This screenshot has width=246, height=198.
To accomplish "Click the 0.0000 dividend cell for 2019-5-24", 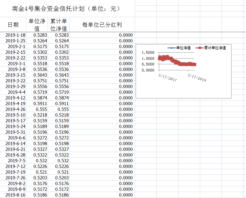I will pos(102,126).
